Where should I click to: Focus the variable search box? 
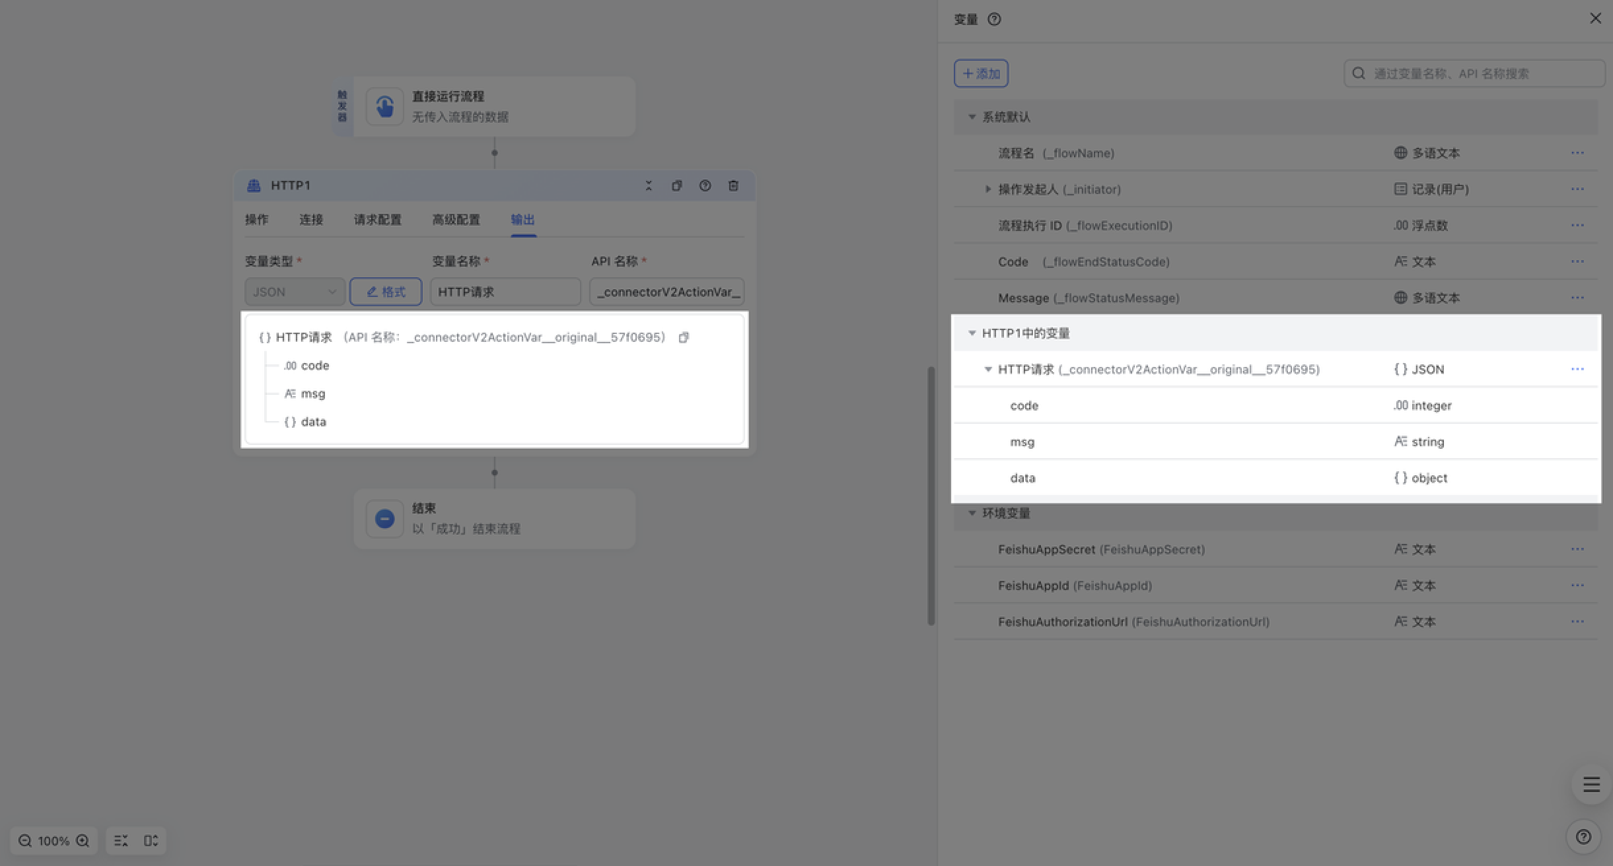click(x=1474, y=73)
